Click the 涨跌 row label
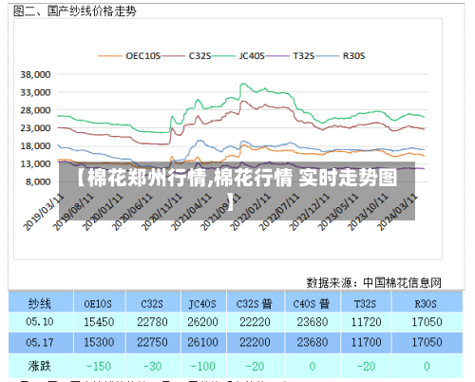 40,366
